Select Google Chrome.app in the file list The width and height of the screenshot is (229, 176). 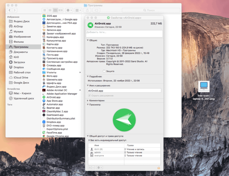(x=58, y=136)
